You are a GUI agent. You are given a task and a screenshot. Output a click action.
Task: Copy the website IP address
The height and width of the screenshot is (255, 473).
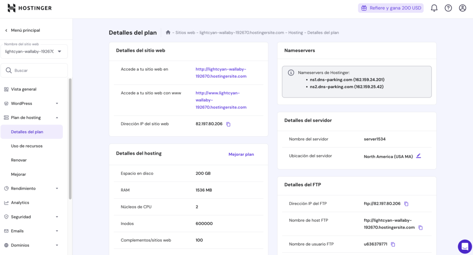pyautogui.click(x=228, y=124)
